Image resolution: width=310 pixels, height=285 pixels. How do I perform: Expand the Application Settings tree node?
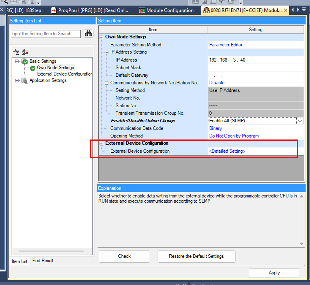pyautogui.click(x=17, y=81)
